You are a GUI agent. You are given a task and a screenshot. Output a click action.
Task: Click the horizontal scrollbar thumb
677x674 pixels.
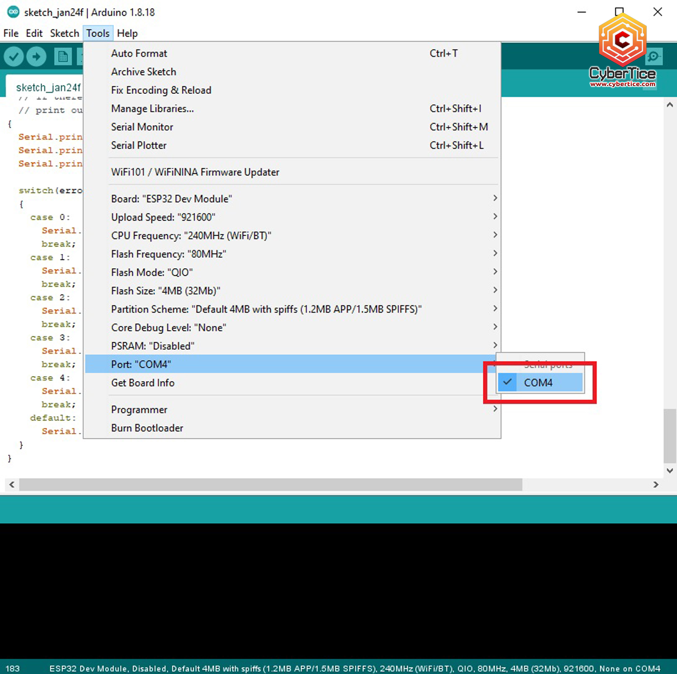(x=271, y=484)
